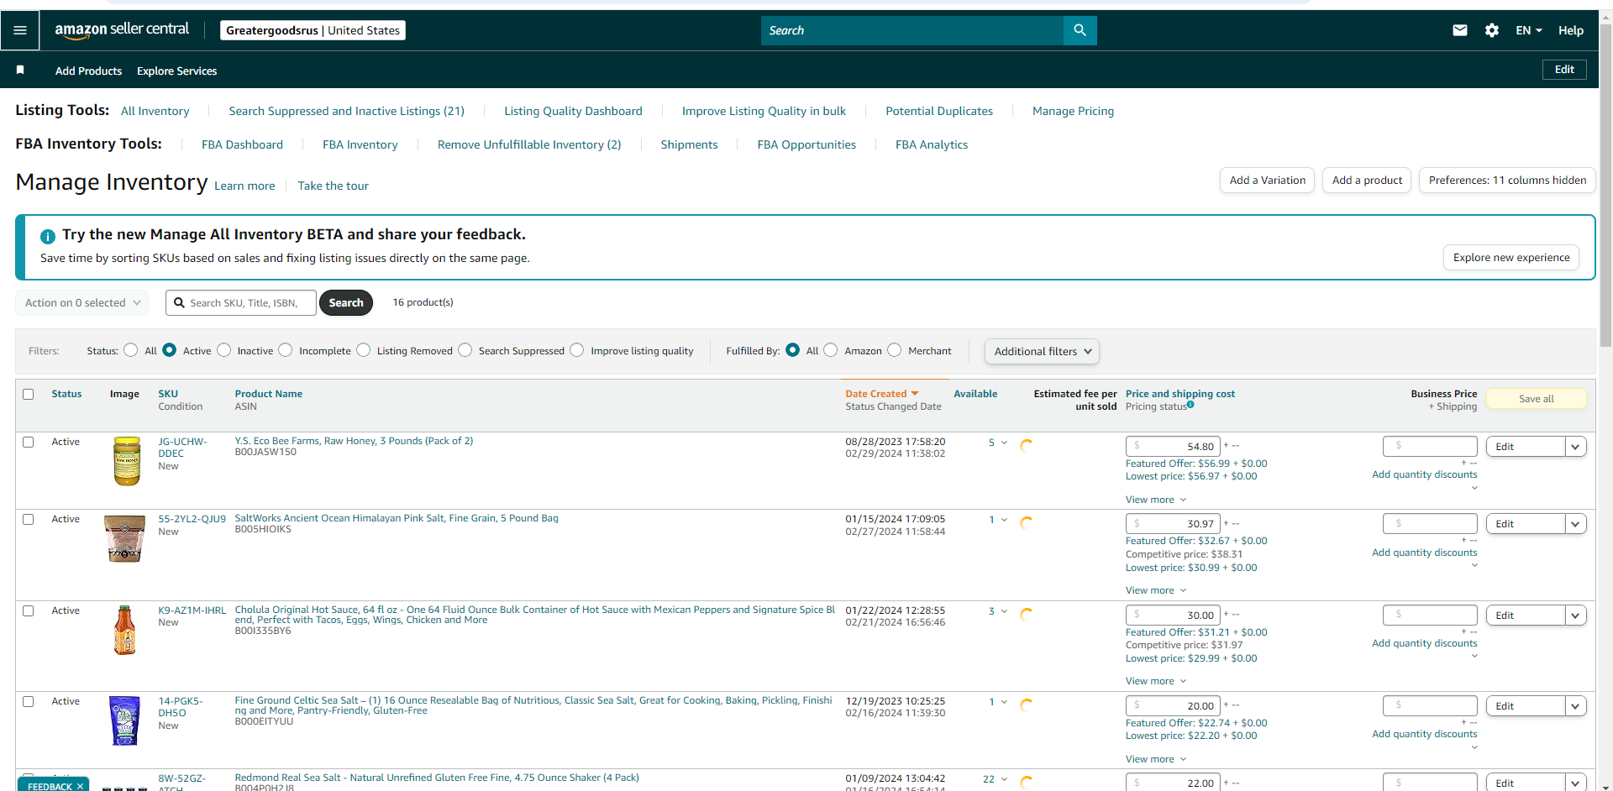Open Cholula Original Hot Sauce product link

[534, 615]
